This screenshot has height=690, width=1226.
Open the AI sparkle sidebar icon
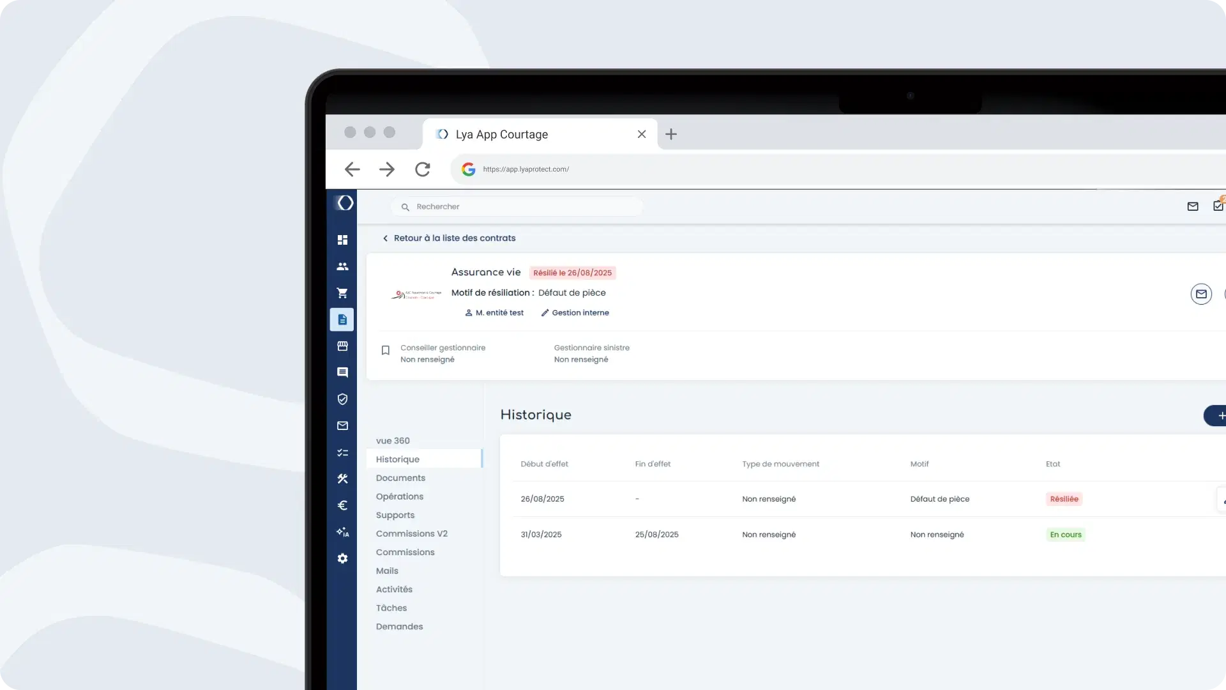[x=342, y=532]
